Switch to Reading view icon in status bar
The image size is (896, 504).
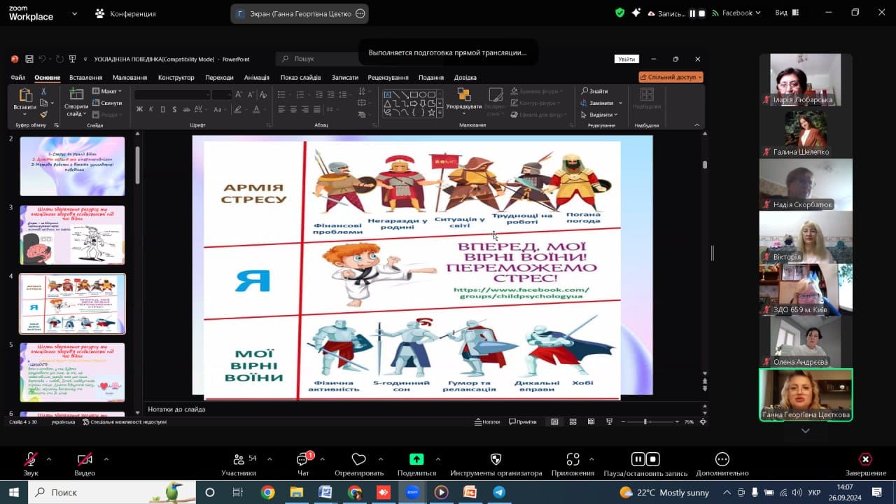pos(591,422)
